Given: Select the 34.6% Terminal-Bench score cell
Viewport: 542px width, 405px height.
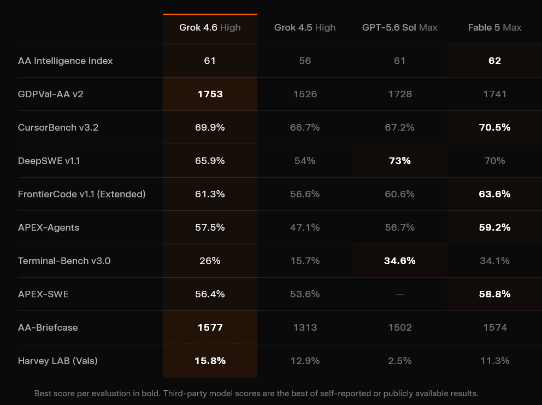Looking at the screenshot, I should point(399,261).
